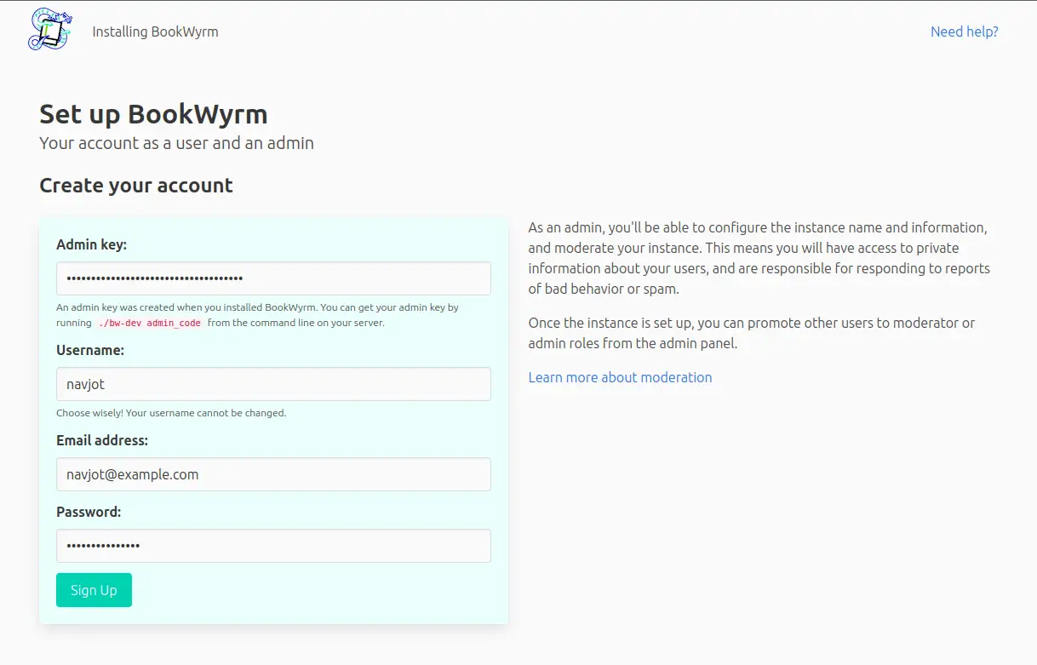Click the Set up BookWyrm heading
Viewport: 1037px width, 665px height.
(x=153, y=113)
